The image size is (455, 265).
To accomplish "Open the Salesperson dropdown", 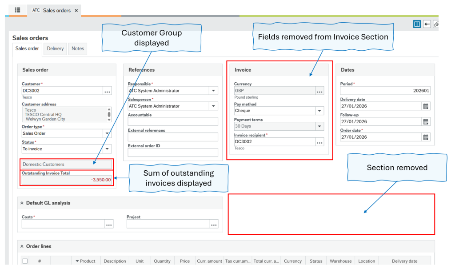I will pos(214,106).
